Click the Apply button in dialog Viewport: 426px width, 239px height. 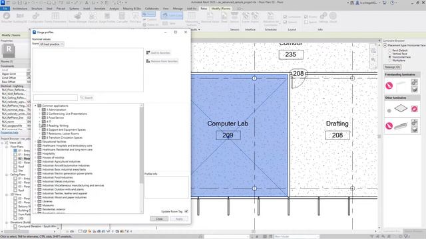pos(179,218)
